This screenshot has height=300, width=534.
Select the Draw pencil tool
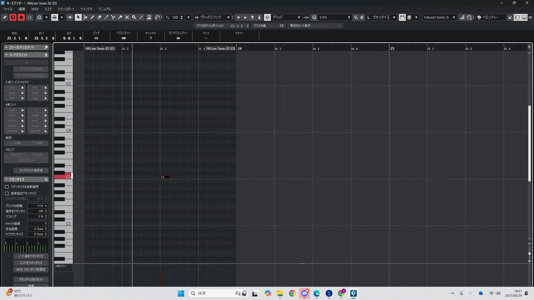[x=92, y=17]
